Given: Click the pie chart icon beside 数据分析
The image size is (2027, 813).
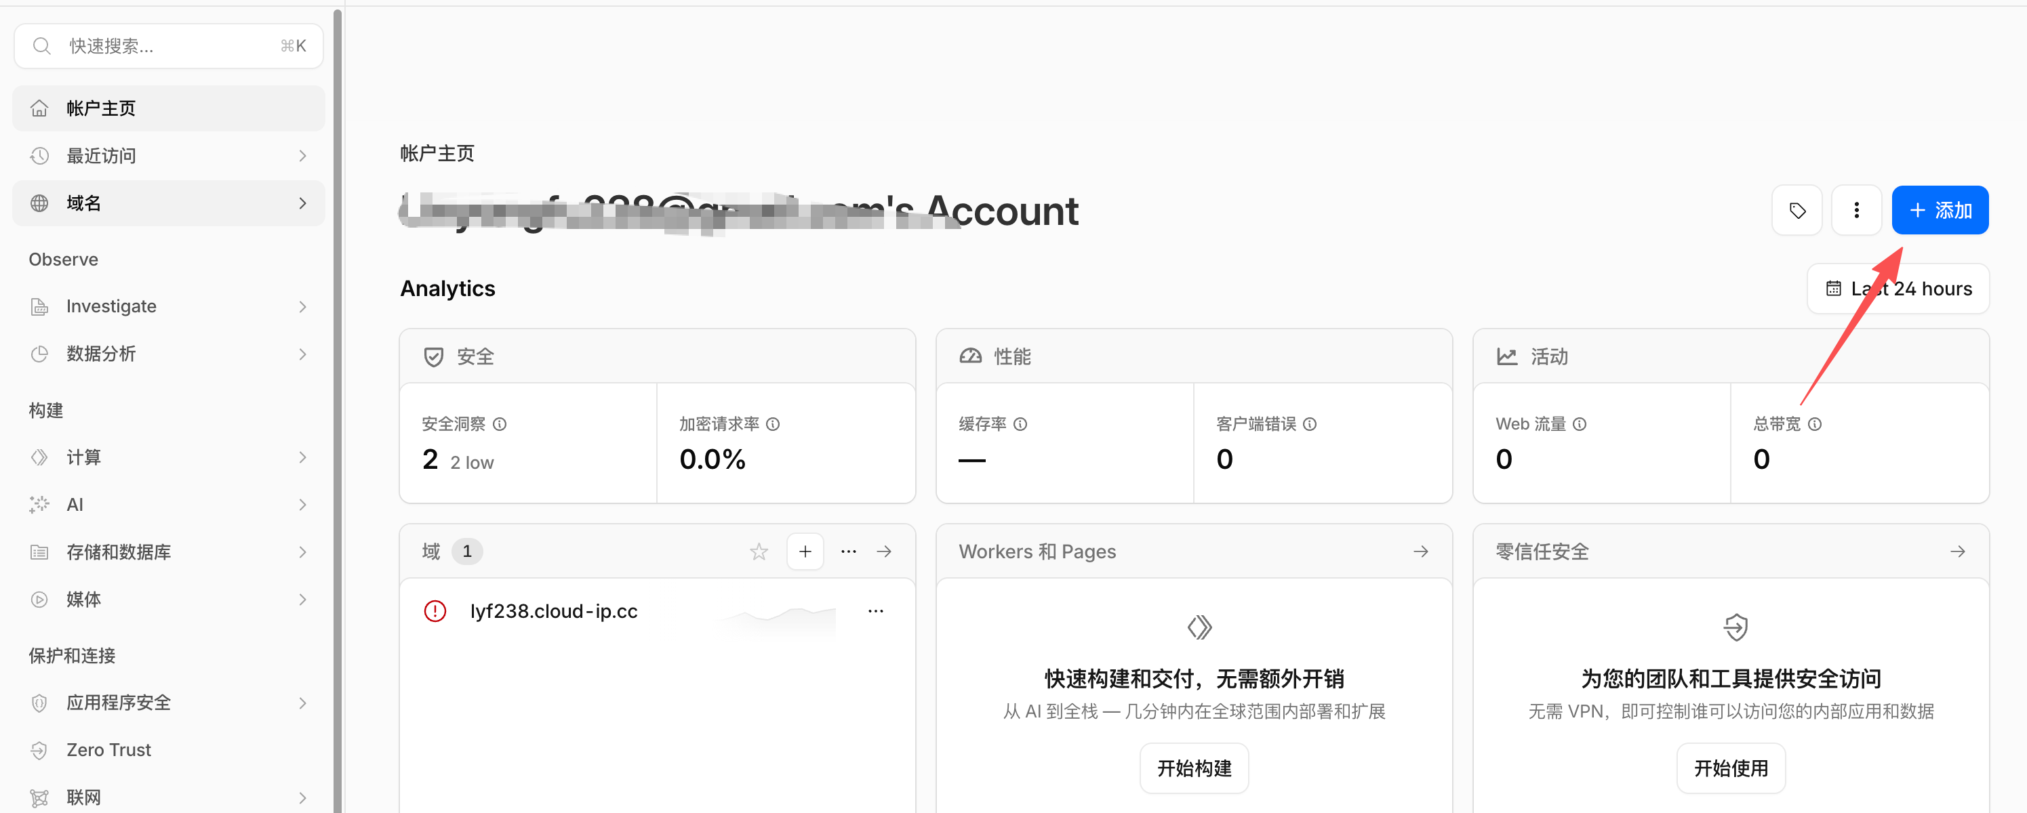Looking at the screenshot, I should [39, 354].
